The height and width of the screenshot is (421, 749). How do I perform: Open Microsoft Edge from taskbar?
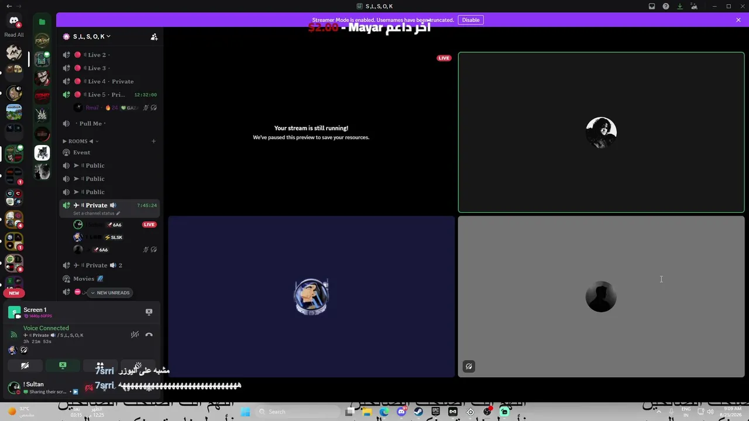[x=384, y=412]
